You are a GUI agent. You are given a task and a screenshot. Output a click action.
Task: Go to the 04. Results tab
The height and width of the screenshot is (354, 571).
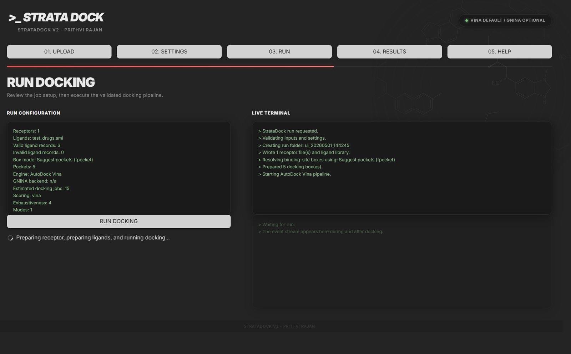click(389, 51)
